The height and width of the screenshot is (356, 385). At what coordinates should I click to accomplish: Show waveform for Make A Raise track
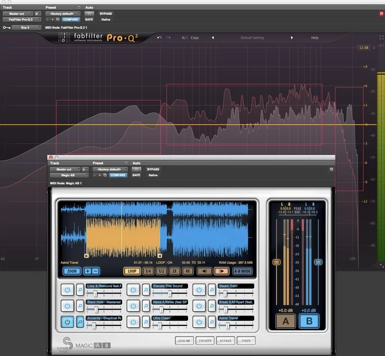[146, 306]
